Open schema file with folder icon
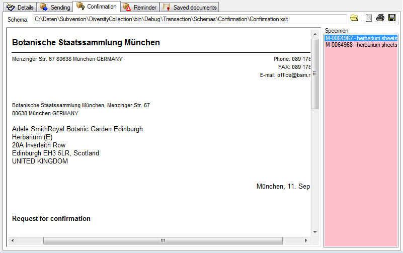403x253 pixels. click(354, 18)
